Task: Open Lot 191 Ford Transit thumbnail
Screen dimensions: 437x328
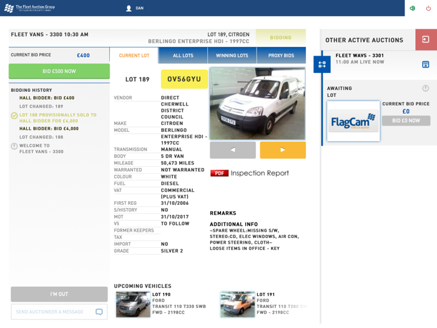Action: (x=237, y=304)
